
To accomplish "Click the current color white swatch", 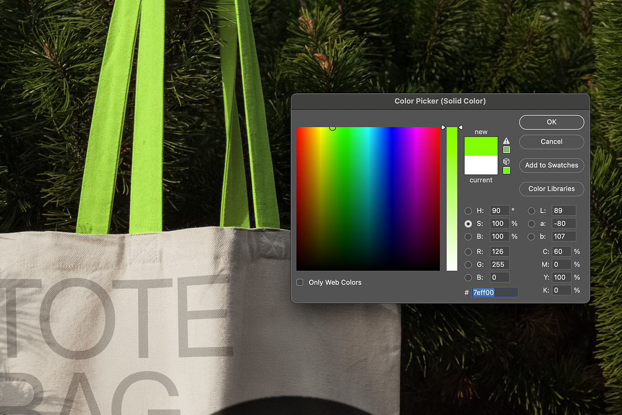I will 481,165.
